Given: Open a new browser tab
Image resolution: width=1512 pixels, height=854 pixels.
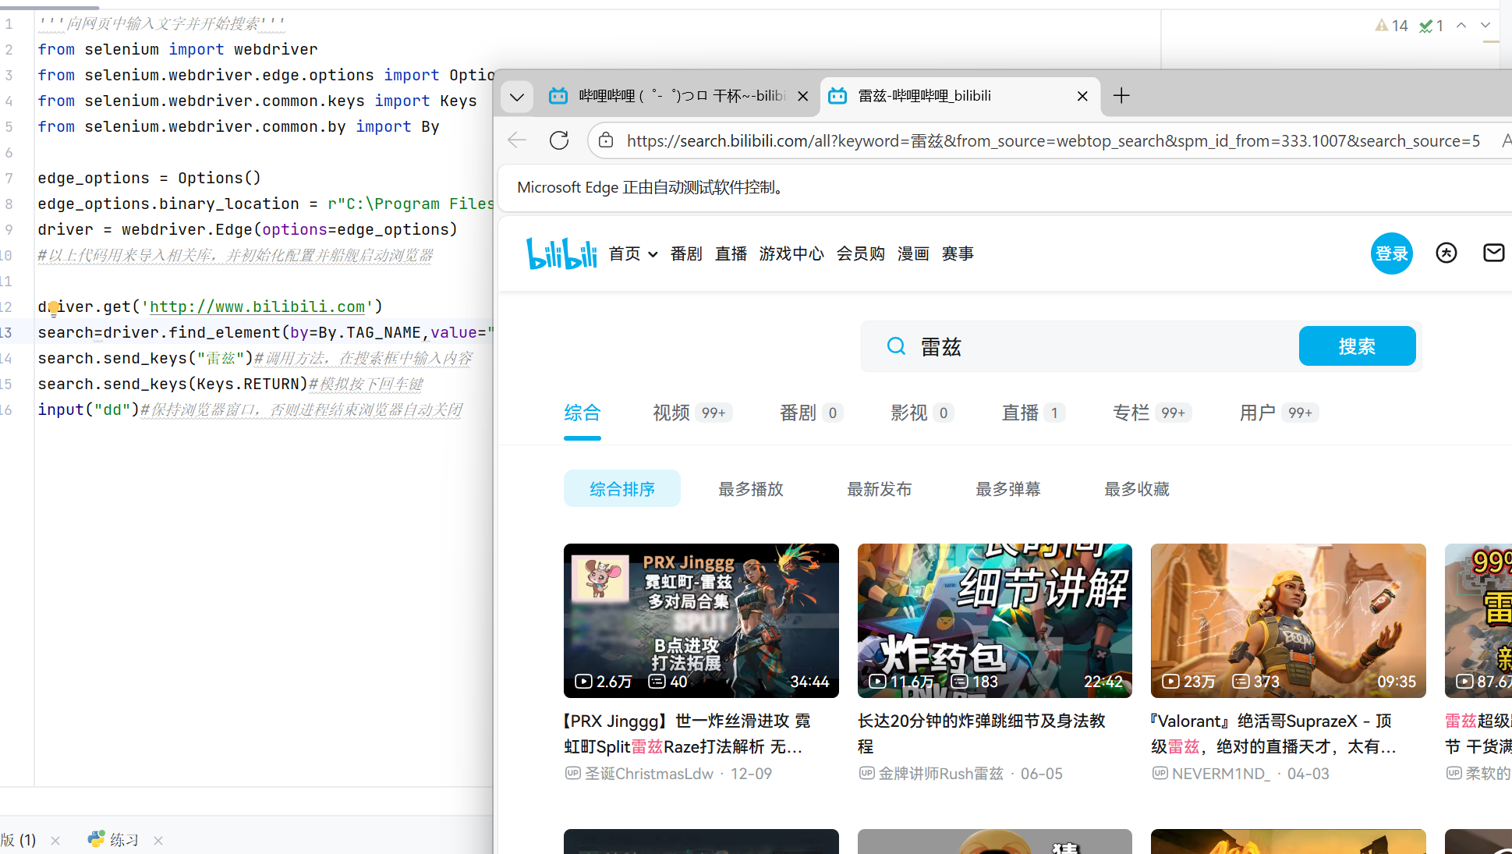Looking at the screenshot, I should pyautogui.click(x=1121, y=95).
